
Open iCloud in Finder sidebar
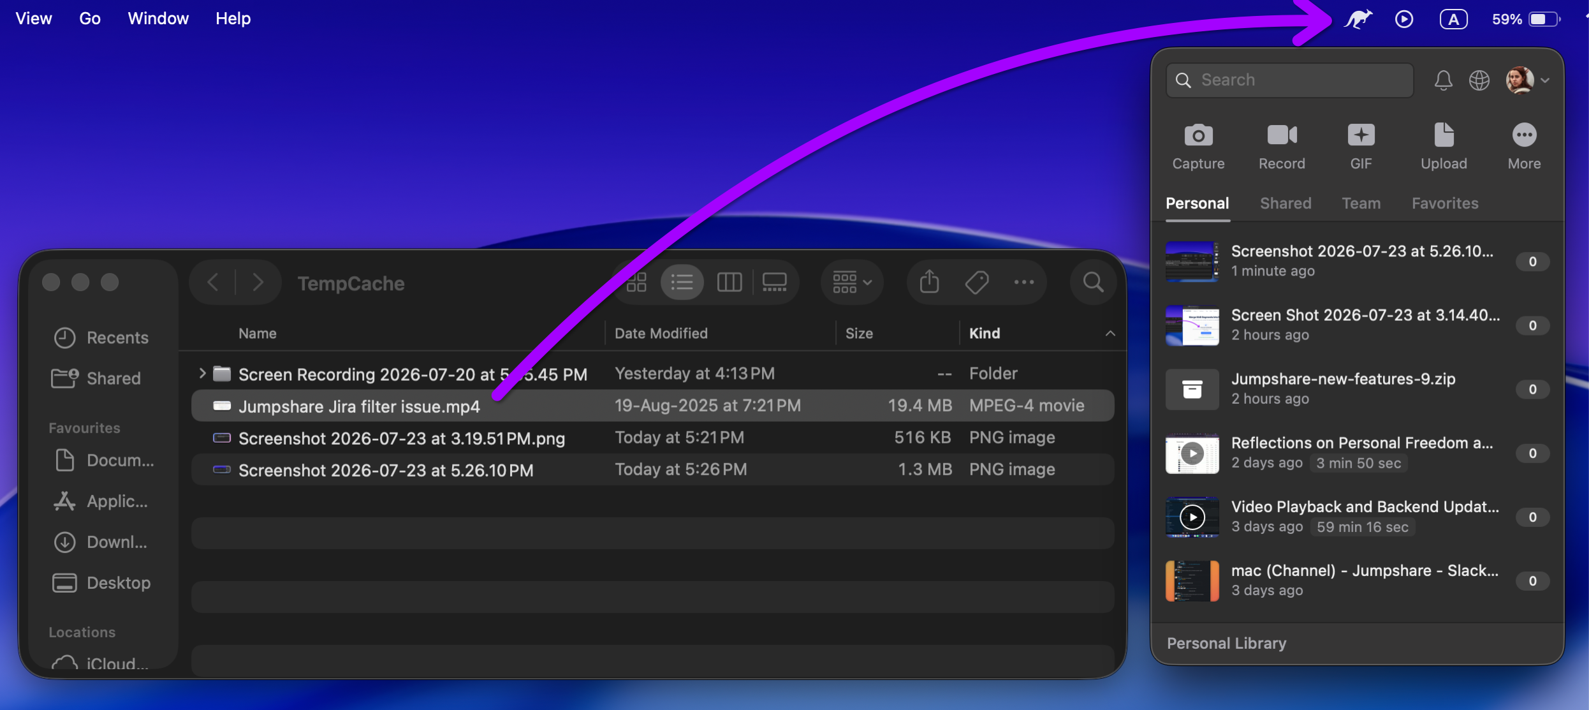click(101, 663)
